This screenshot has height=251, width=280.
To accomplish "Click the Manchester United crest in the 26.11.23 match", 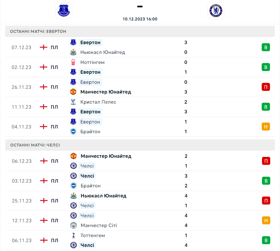I will point(73,92).
